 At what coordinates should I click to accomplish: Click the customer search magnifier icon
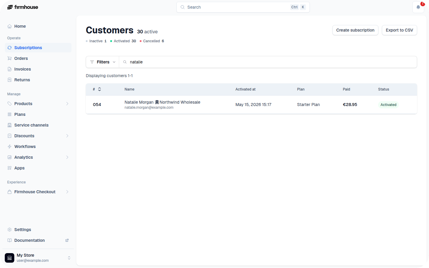pos(125,62)
